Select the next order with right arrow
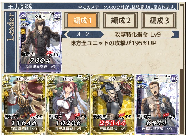This screenshot has width=186, height=136. tap(173, 34)
